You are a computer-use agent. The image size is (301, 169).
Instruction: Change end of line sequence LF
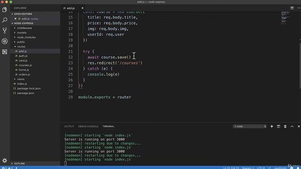[x=269, y=168]
